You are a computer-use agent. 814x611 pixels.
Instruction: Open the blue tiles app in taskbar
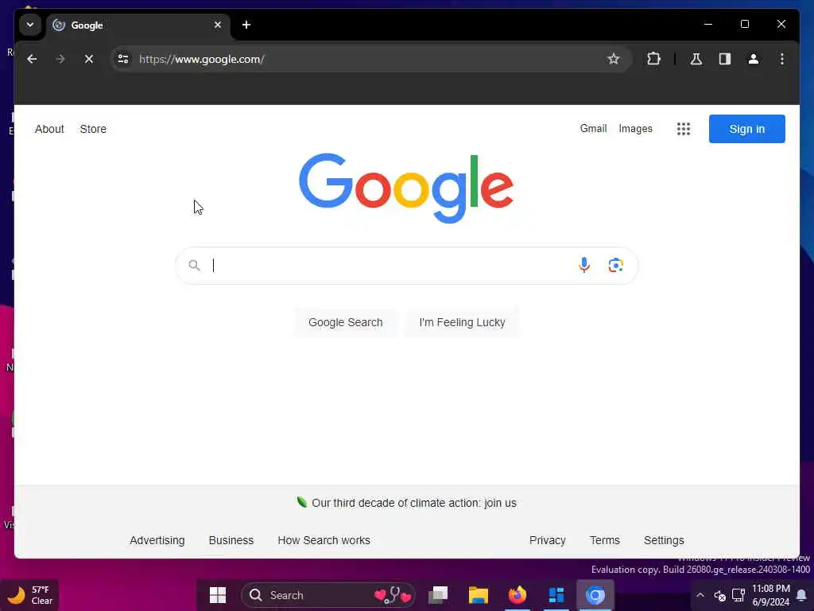pos(556,595)
